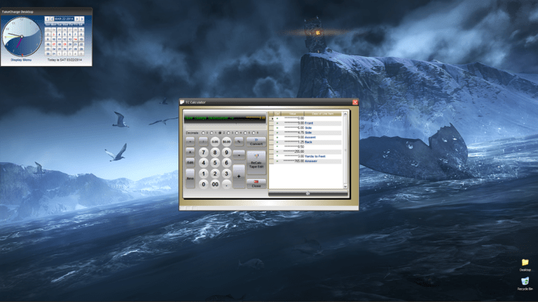Click the multiply X key
This screenshot has width=538, height=302.
(x=190, y=152)
